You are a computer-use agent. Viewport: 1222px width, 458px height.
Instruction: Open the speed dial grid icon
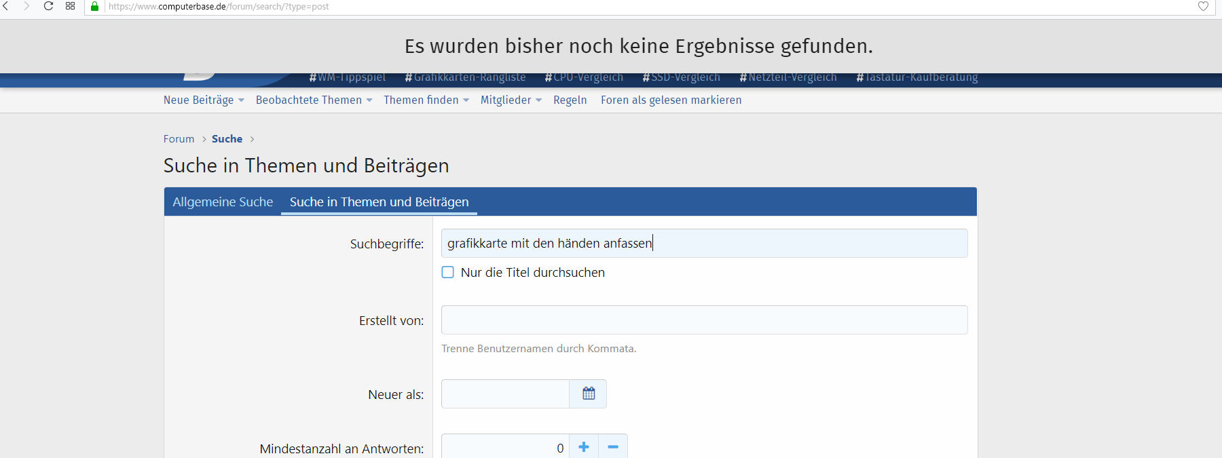pyautogui.click(x=70, y=6)
